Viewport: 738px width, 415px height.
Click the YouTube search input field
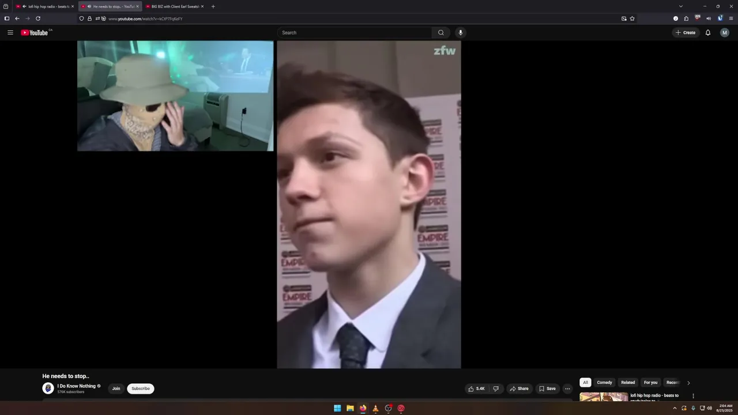354,33
